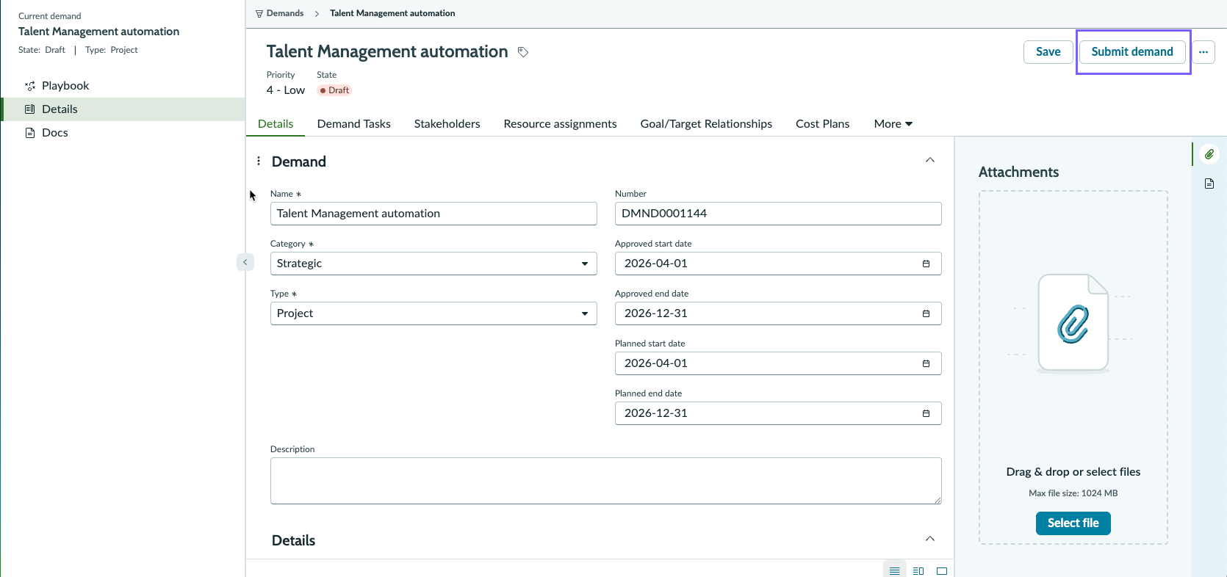Select the split layout view icon
Image resolution: width=1227 pixels, height=577 pixels.
click(x=918, y=570)
